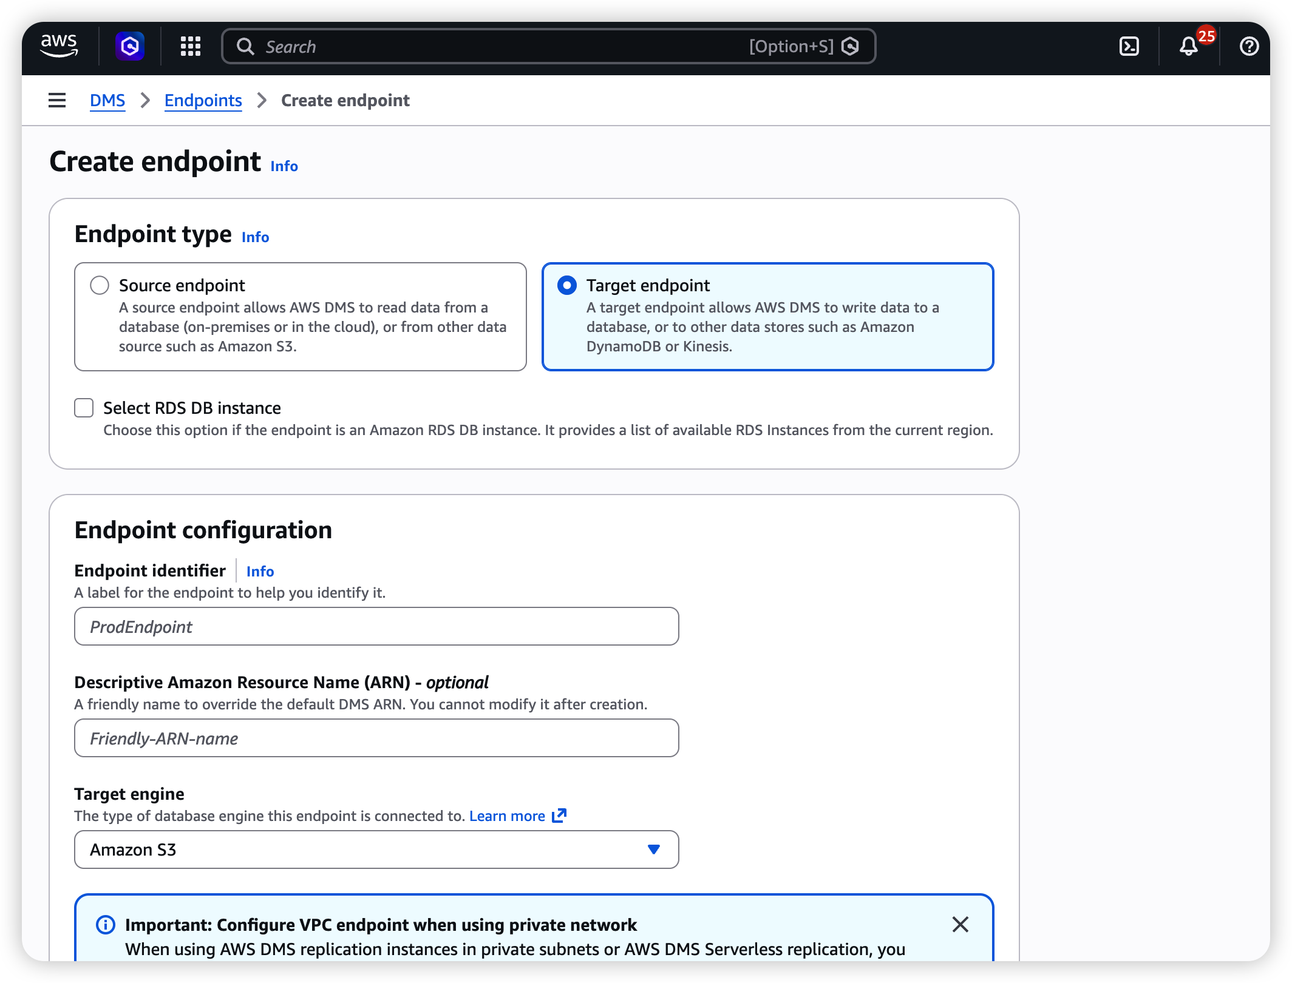This screenshot has width=1292, height=983.
Task: Select the Target endpoint radio option
Action: [x=567, y=285]
